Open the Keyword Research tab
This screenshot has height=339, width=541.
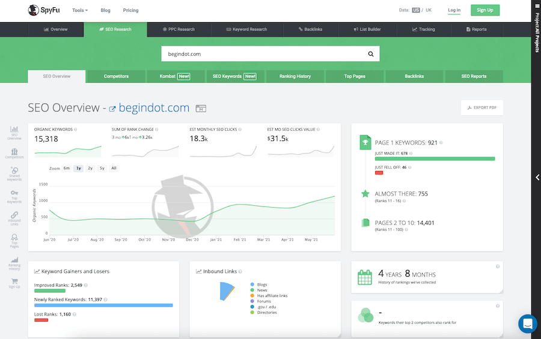tap(246, 29)
